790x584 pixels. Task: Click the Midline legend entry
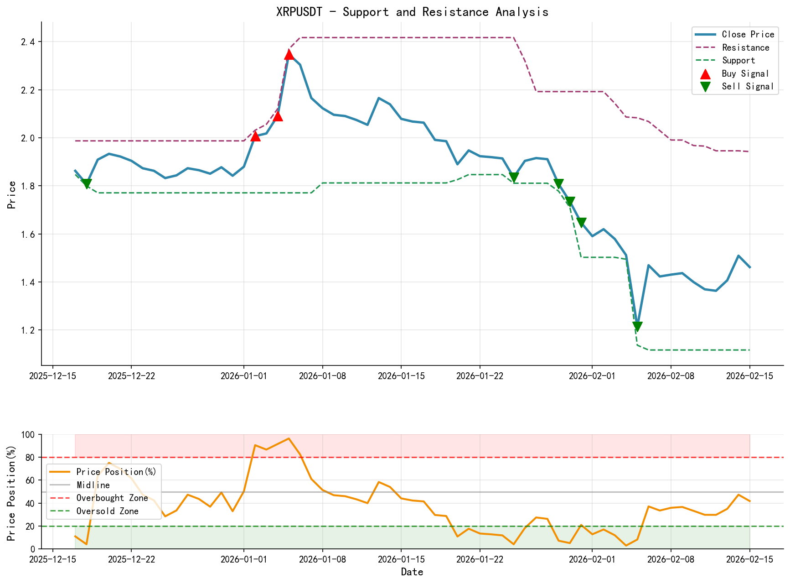[93, 485]
